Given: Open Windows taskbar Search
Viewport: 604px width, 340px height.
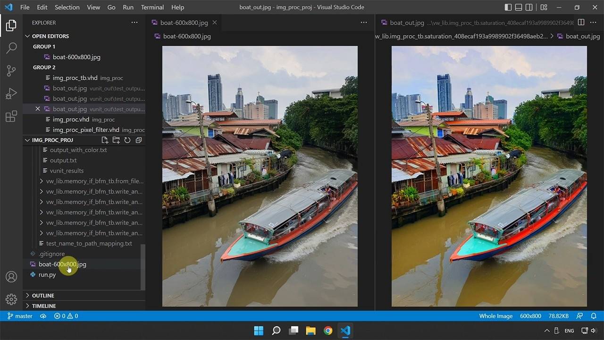Looking at the screenshot, I should pyautogui.click(x=276, y=331).
